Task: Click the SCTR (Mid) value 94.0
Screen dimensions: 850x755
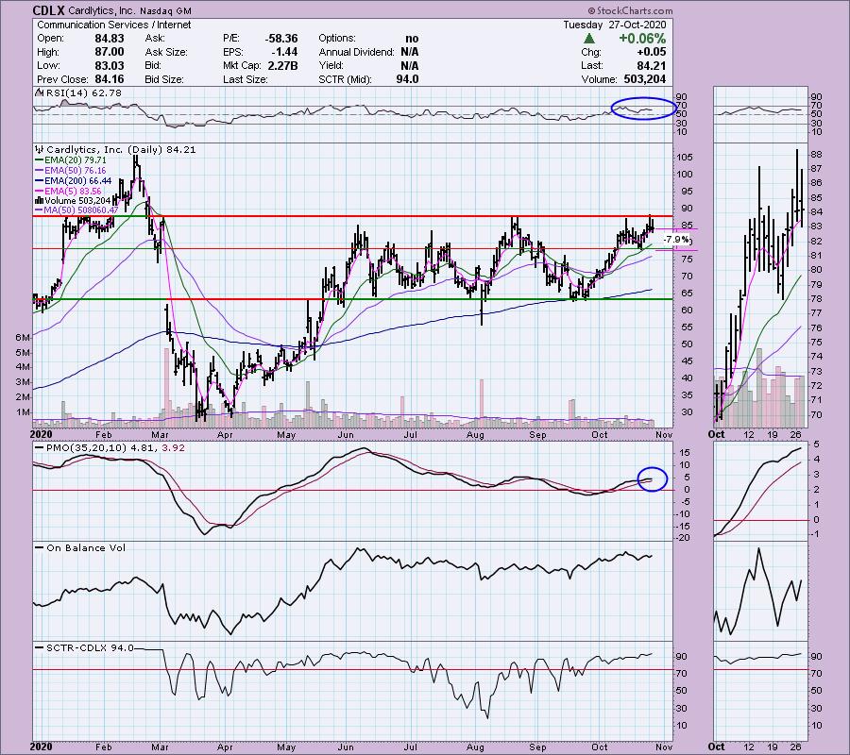Action: click(x=407, y=79)
